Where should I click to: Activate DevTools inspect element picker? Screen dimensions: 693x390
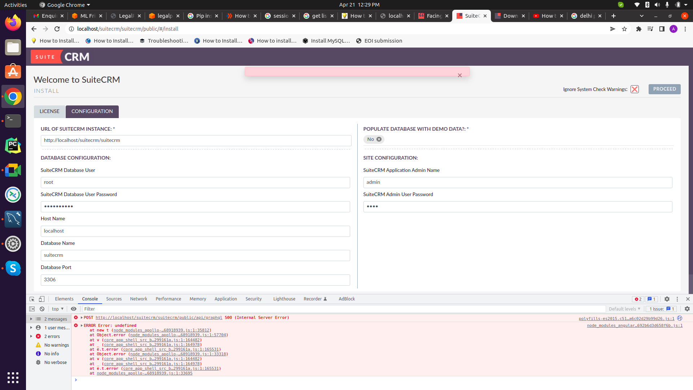pos(32,299)
